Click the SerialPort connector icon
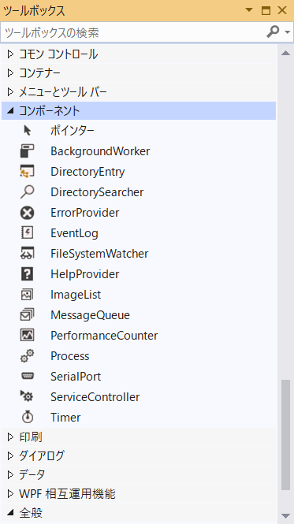Screen dimensions: 294x524 click(x=27, y=377)
